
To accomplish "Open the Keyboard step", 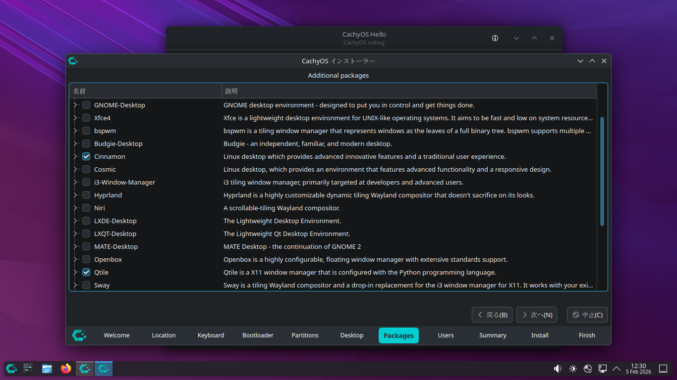I will (x=211, y=335).
